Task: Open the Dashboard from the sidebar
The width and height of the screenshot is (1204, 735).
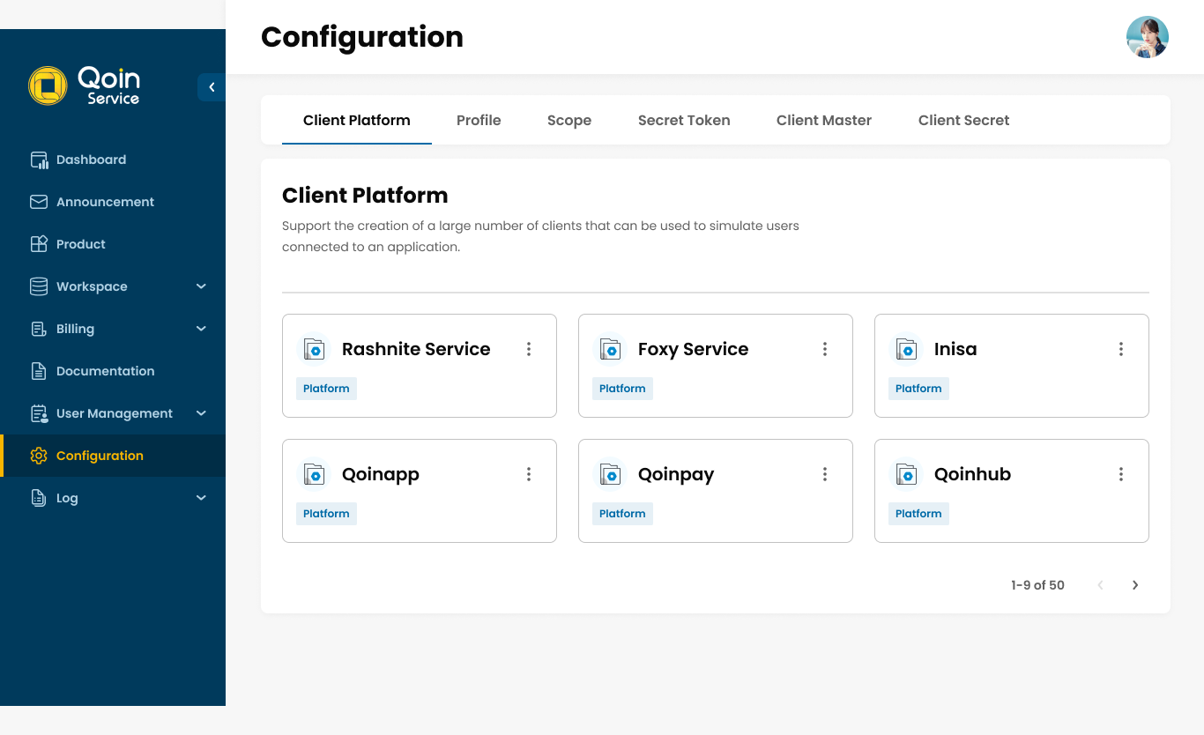Action: 39,160
